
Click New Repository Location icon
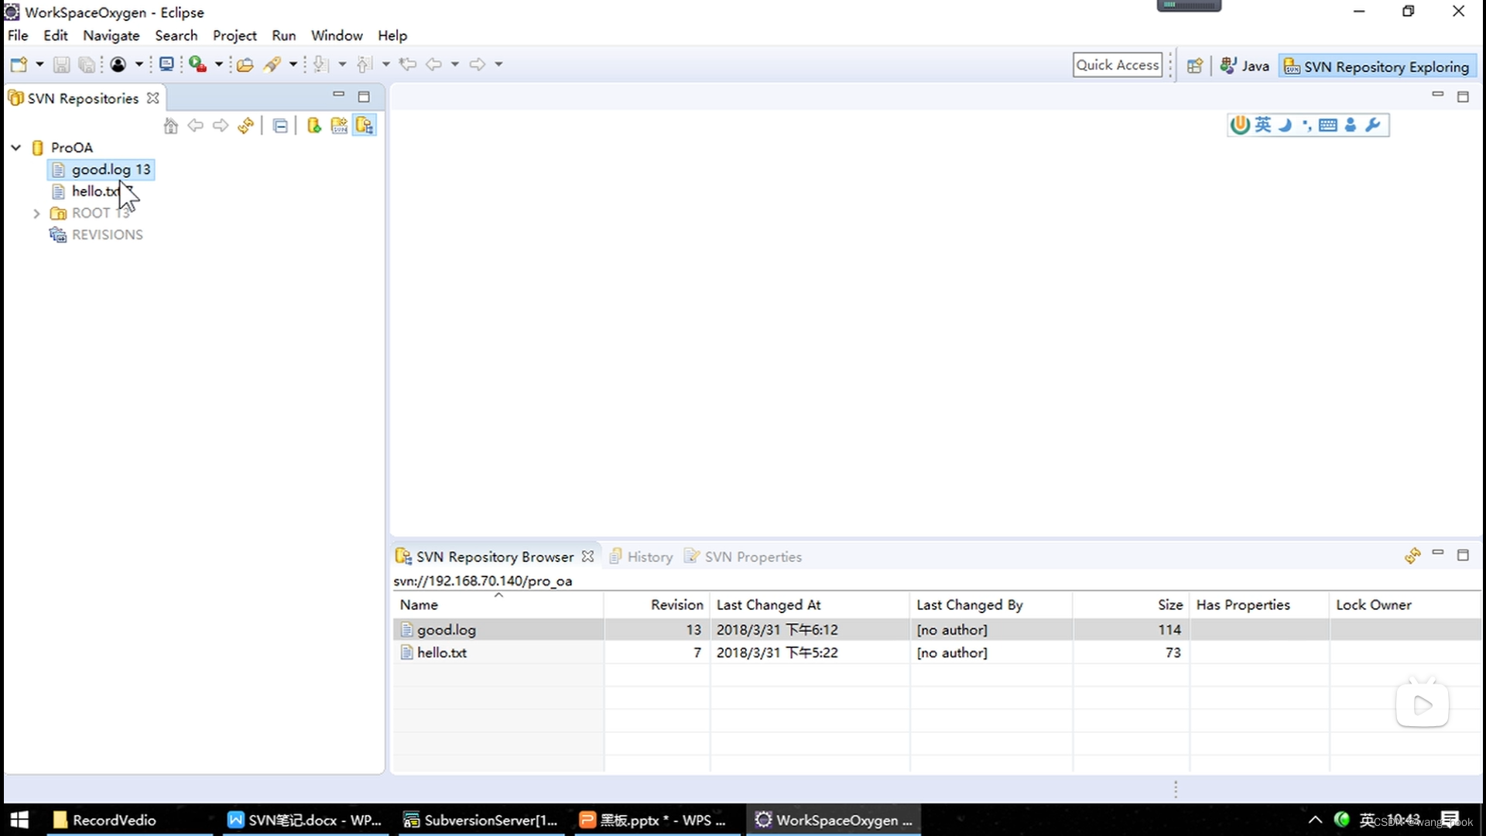pos(314,125)
